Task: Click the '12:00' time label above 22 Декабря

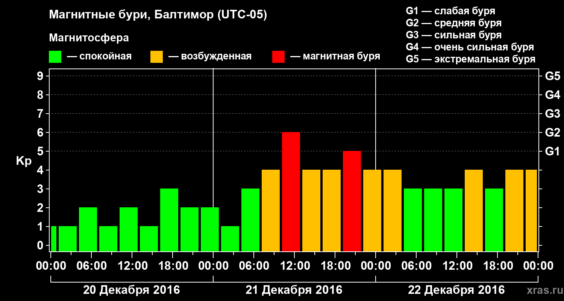Action: point(457,266)
